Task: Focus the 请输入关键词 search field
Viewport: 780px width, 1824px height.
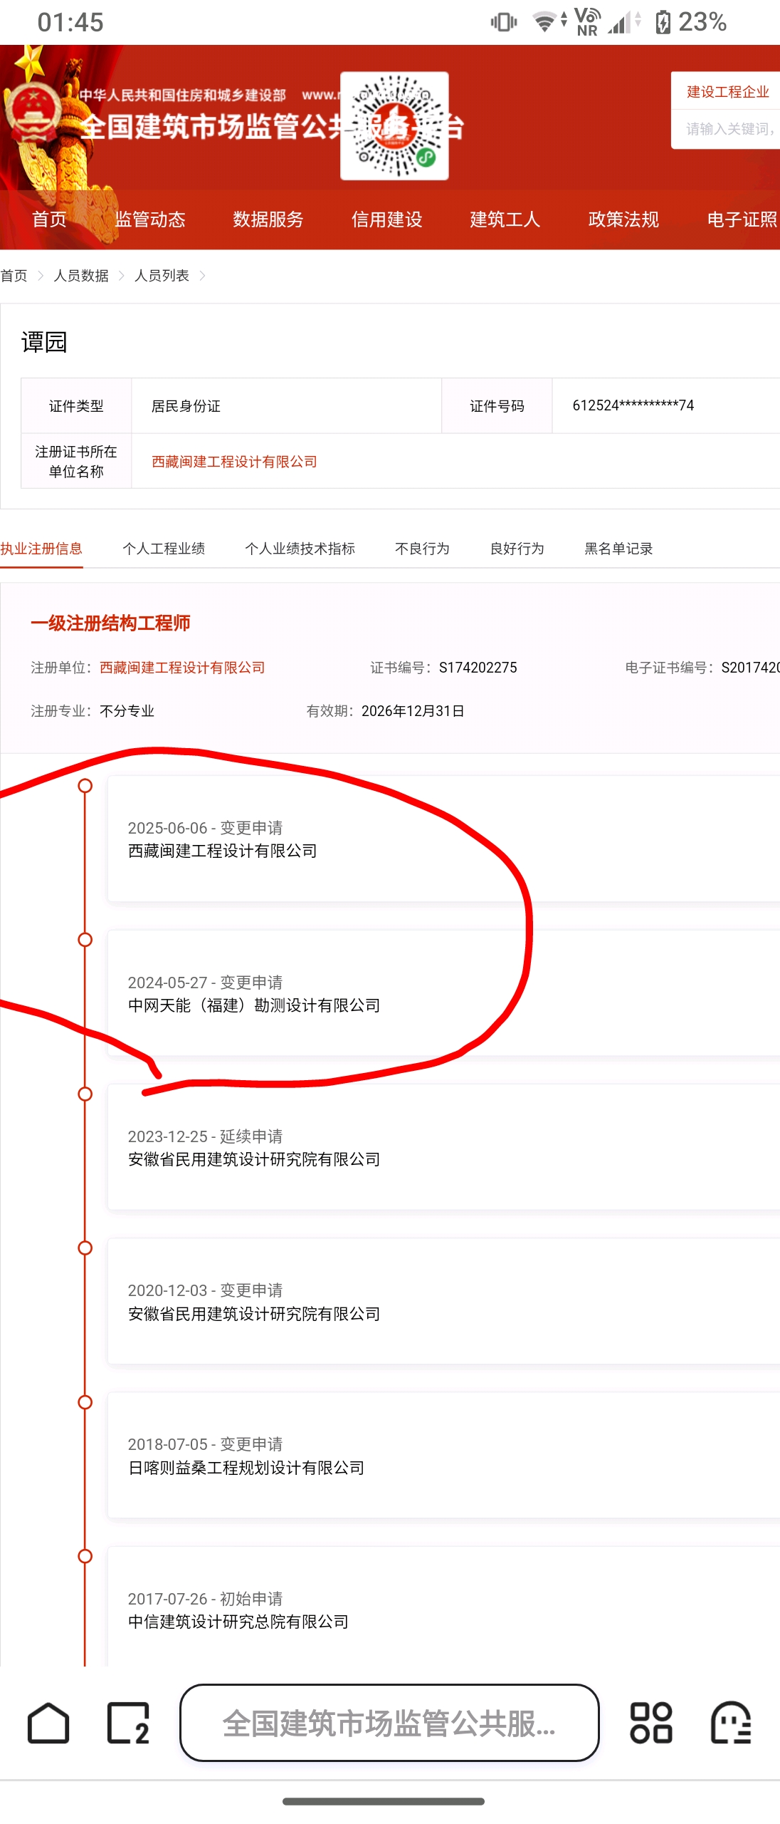Action: tap(726, 129)
